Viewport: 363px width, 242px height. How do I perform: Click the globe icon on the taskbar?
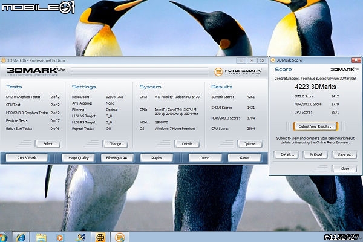click(x=100, y=237)
